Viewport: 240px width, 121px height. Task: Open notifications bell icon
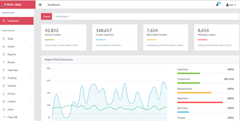point(217,5)
